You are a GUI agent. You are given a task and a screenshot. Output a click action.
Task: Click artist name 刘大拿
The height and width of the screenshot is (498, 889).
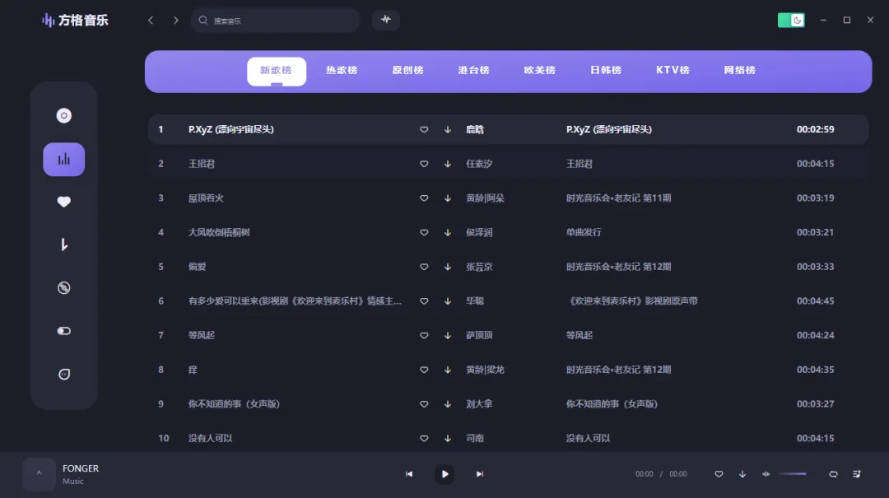click(479, 404)
